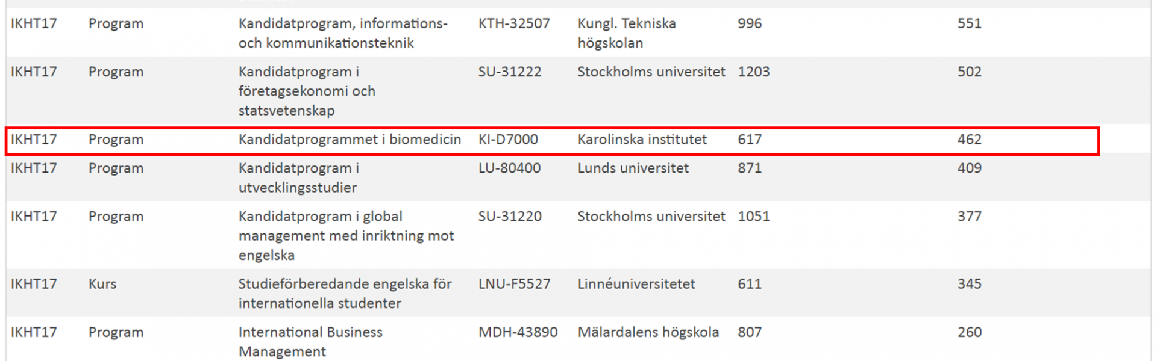This screenshot has width=1157, height=361.
Task: Select the LU-80400 code cell
Action: click(x=509, y=168)
